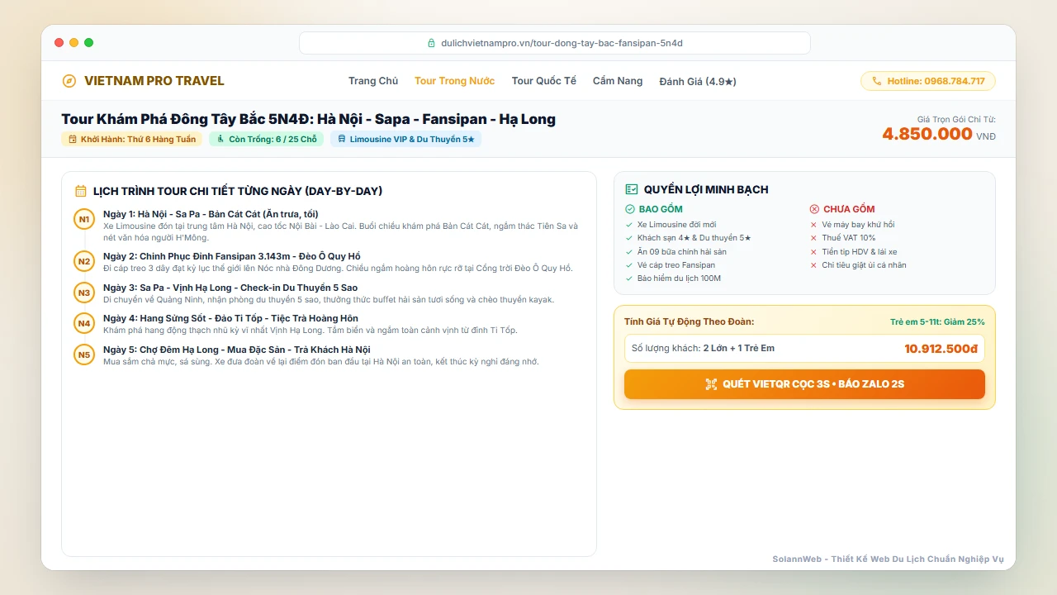Click the N1 day marker circle
This screenshot has height=595, width=1057.
84,220
